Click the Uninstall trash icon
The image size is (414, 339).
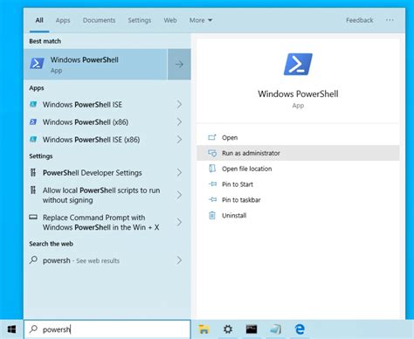(x=212, y=215)
